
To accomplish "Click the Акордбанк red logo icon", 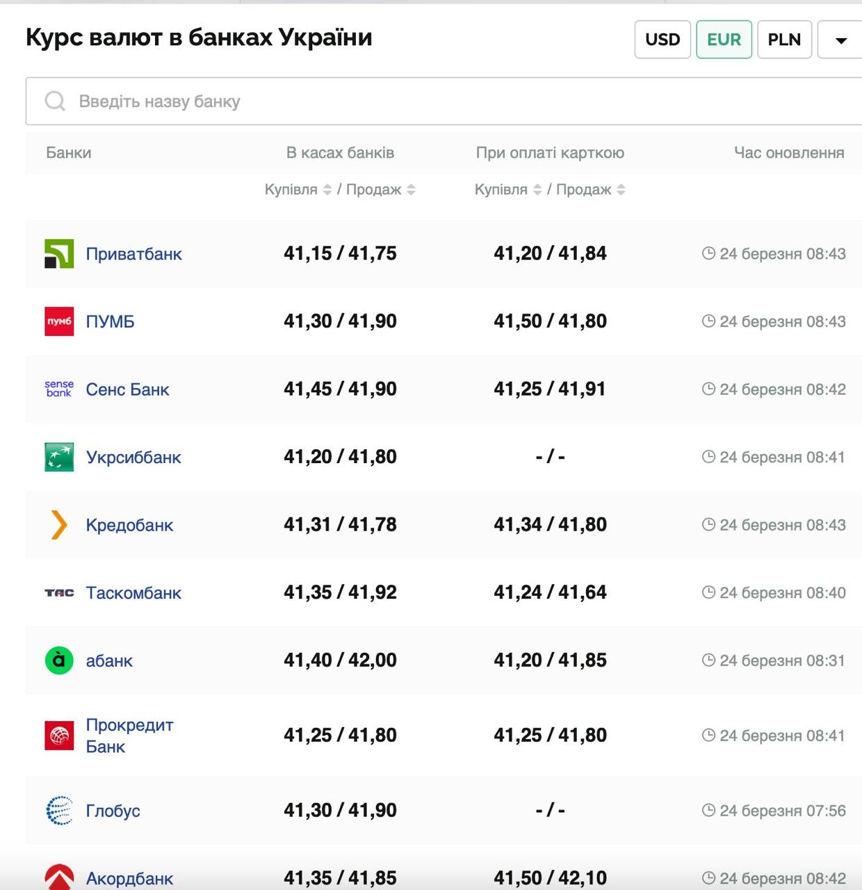I will coord(58,877).
